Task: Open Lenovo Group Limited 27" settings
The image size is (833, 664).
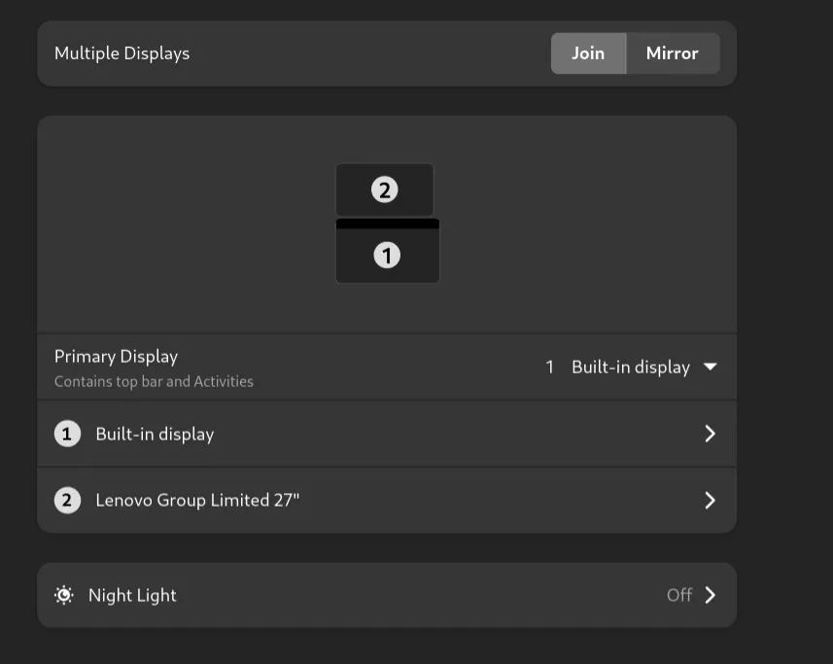Action: pos(387,501)
